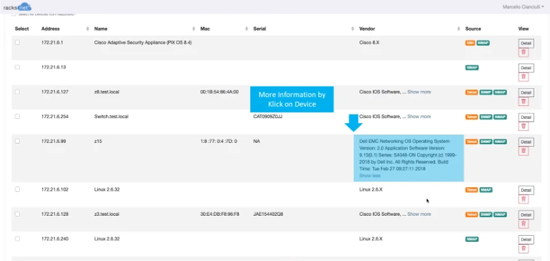Click the Mac column header
Screen dimensions: 550x261
(x=205, y=29)
